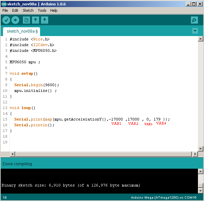Click the '#include <I2Cdev.h>' line
The height and width of the screenshot is (201, 204).
coord(32,45)
